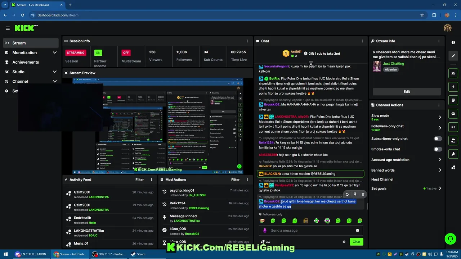This screenshot has height=259, width=461.
Task: Send message with the green Chat button
Action: (356, 242)
